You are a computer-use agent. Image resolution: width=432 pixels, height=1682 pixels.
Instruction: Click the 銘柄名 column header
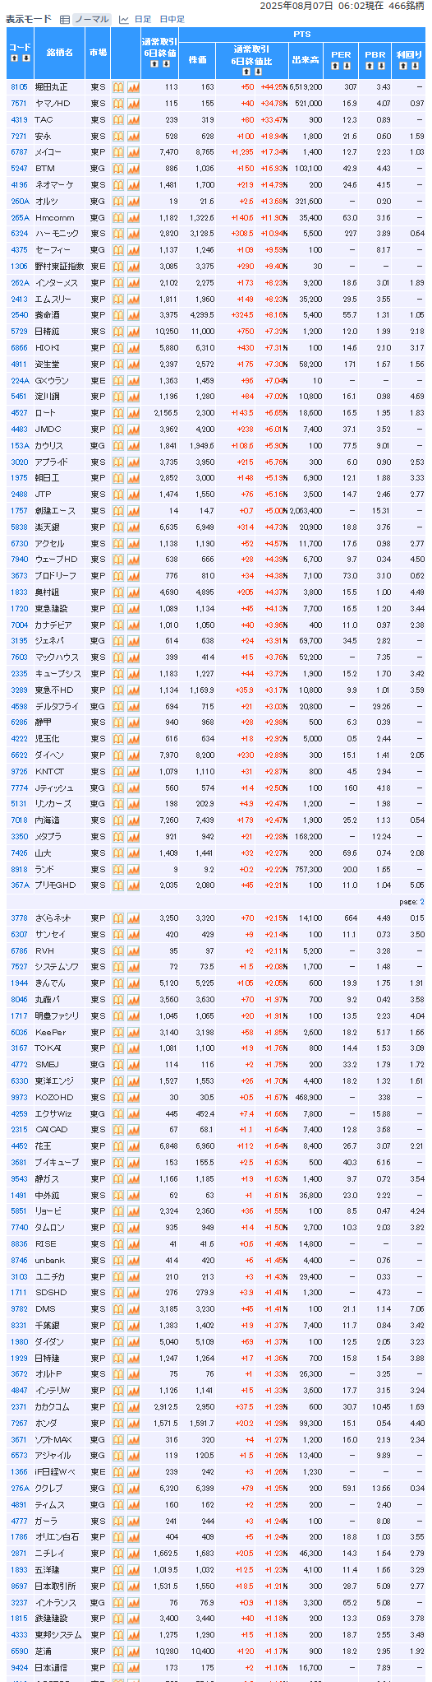[59, 53]
